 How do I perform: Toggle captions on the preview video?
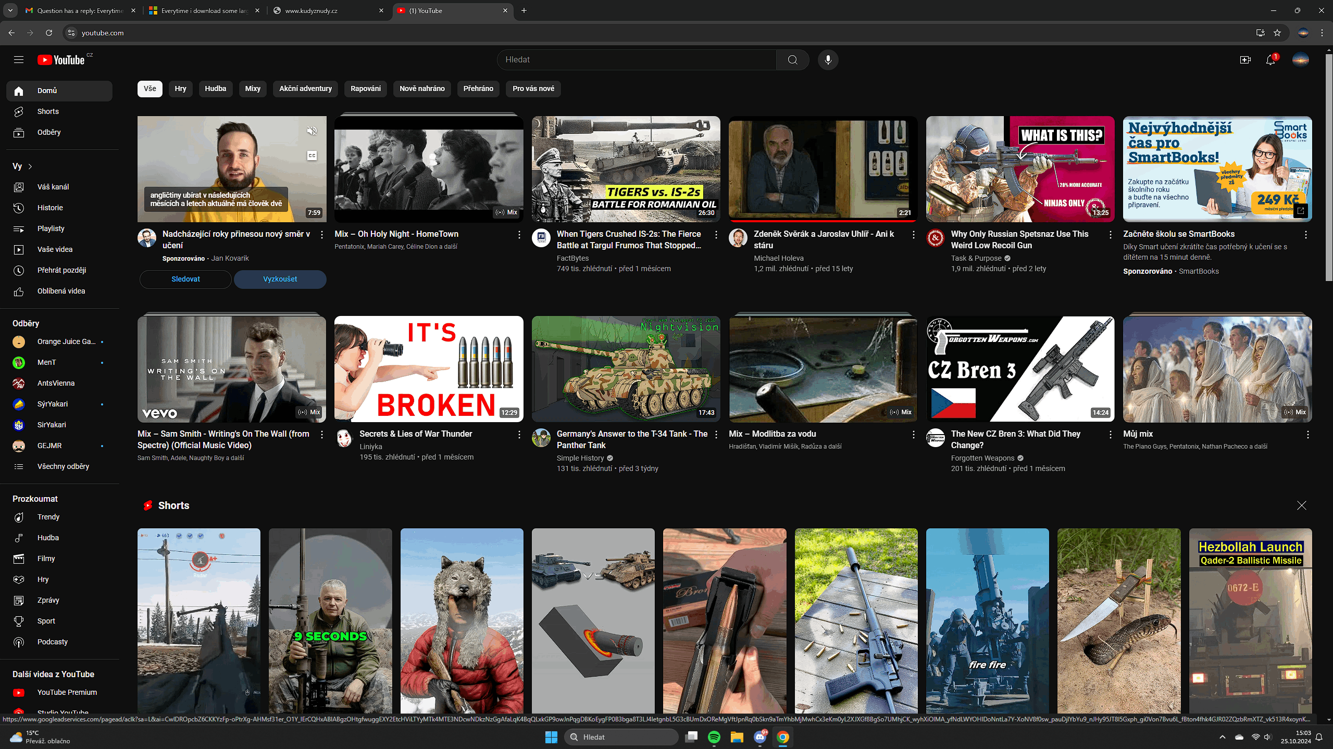(312, 156)
